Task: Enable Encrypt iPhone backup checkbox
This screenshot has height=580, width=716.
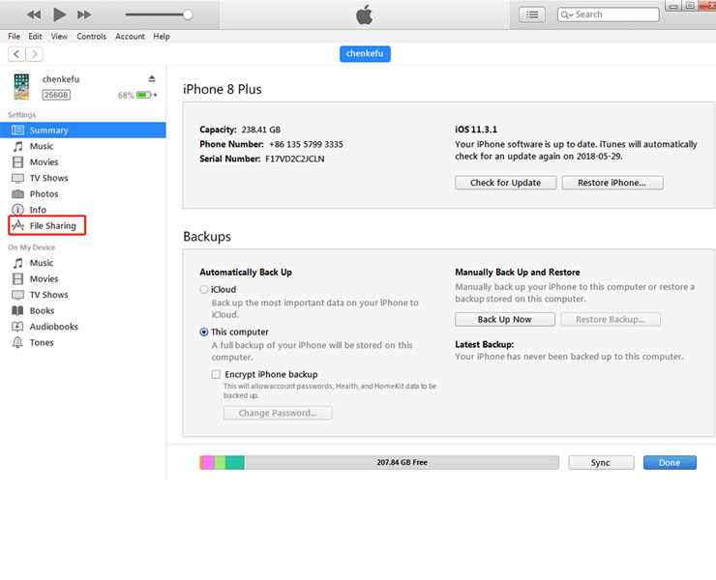Action: 216,374
